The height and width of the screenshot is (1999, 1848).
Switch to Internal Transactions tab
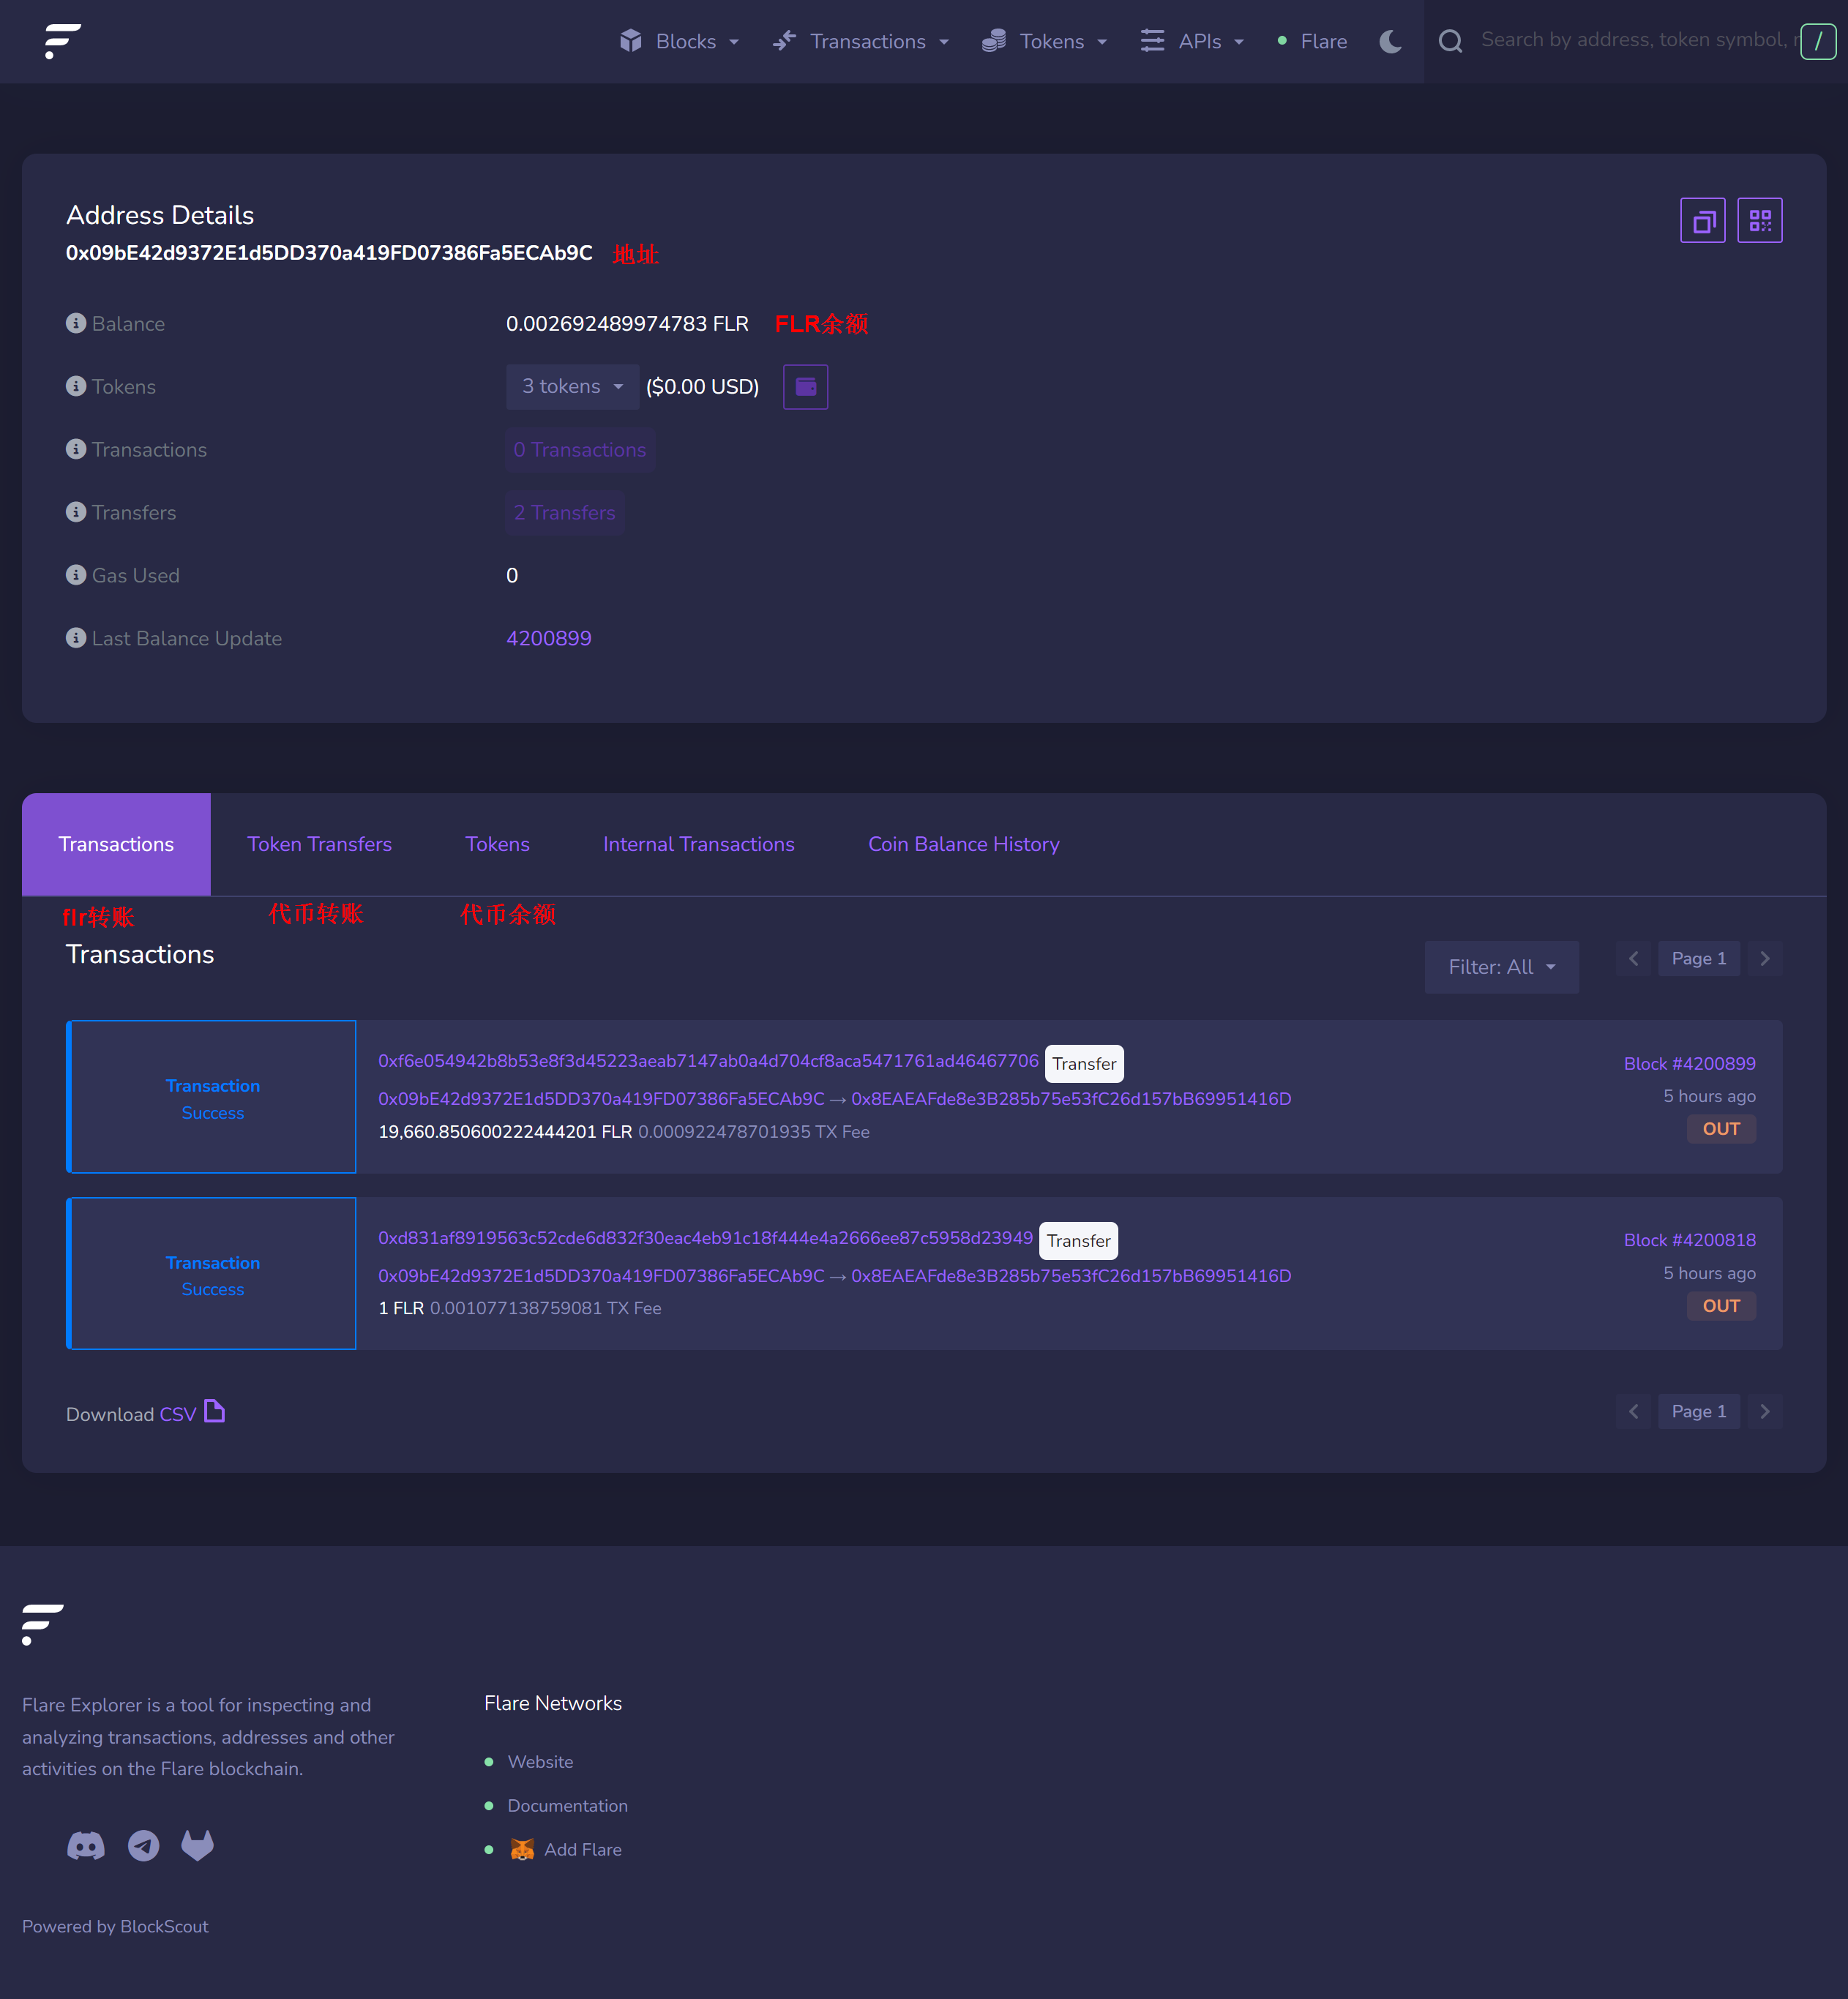pyautogui.click(x=699, y=844)
